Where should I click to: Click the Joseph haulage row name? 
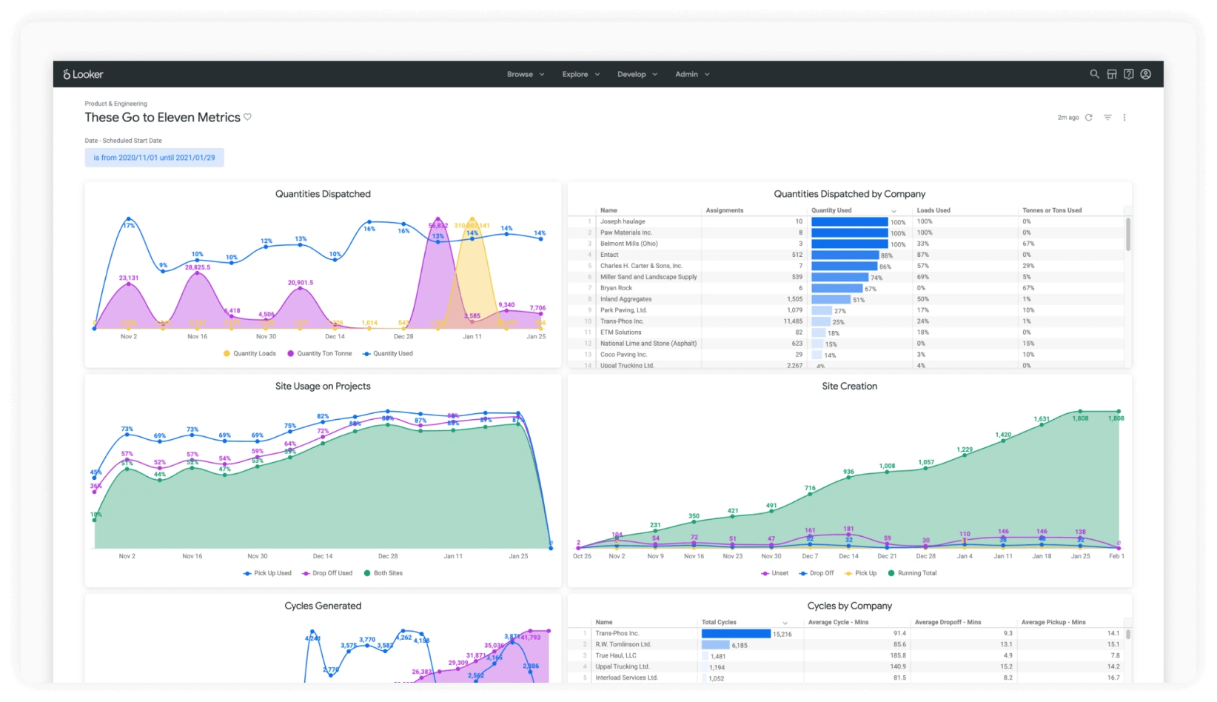point(623,221)
